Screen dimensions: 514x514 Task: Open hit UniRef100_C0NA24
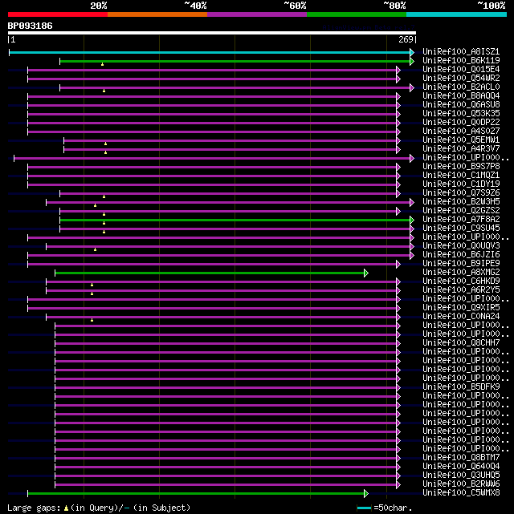pyautogui.click(x=461, y=317)
